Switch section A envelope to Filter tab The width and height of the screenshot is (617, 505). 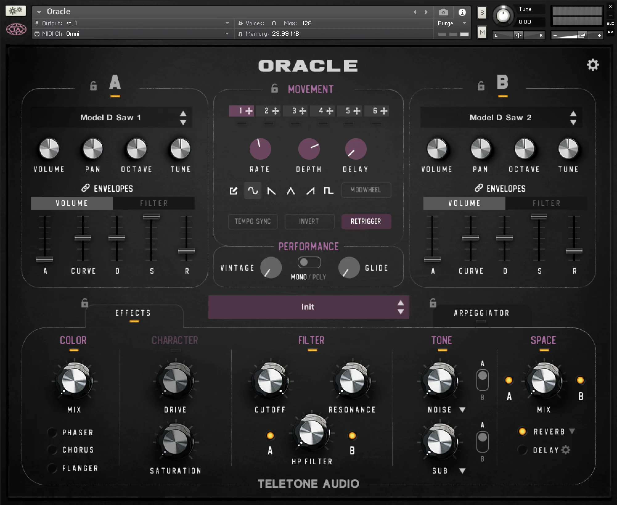[x=153, y=203]
